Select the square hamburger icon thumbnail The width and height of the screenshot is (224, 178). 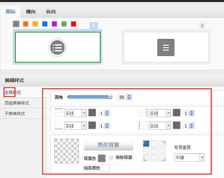pyautogui.click(x=166, y=47)
